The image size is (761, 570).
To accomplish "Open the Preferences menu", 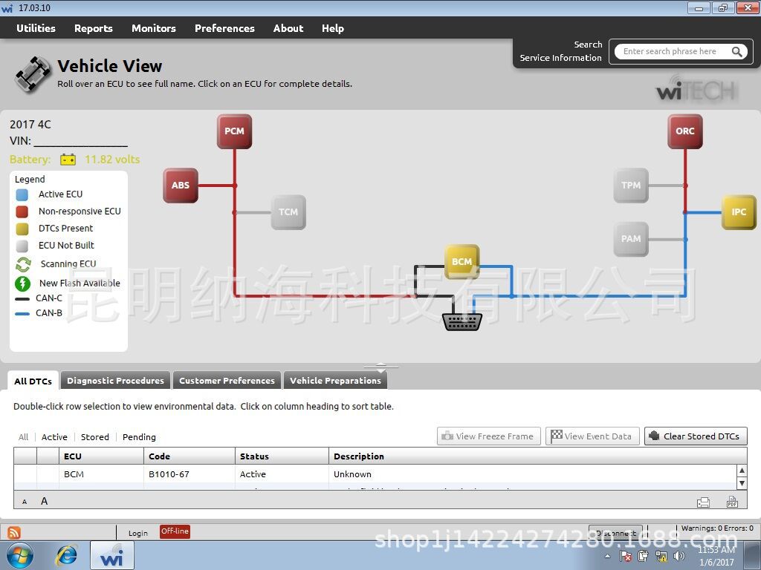I will (224, 28).
